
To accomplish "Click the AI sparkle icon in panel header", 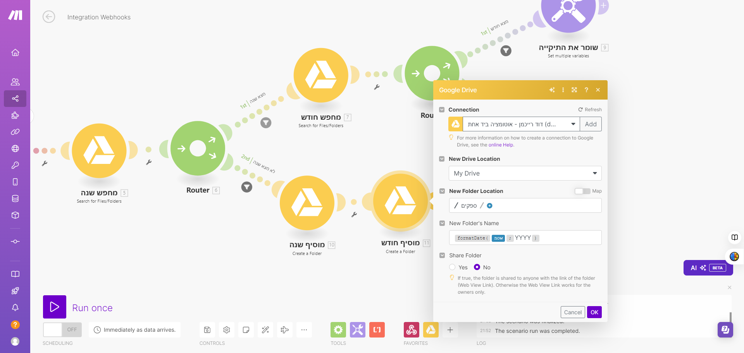I will [x=552, y=90].
